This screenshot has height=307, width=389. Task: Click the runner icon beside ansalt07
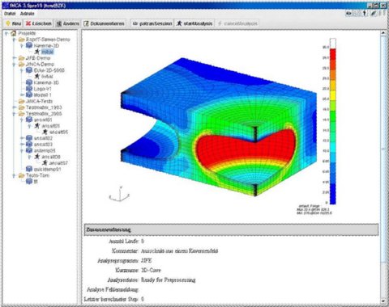coord(45,163)
